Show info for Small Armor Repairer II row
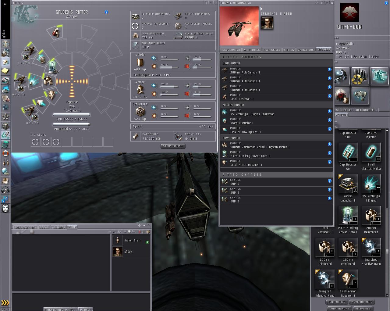Image resolution: width=390 pixels, height=311 pixels. [x=329, y=162]
